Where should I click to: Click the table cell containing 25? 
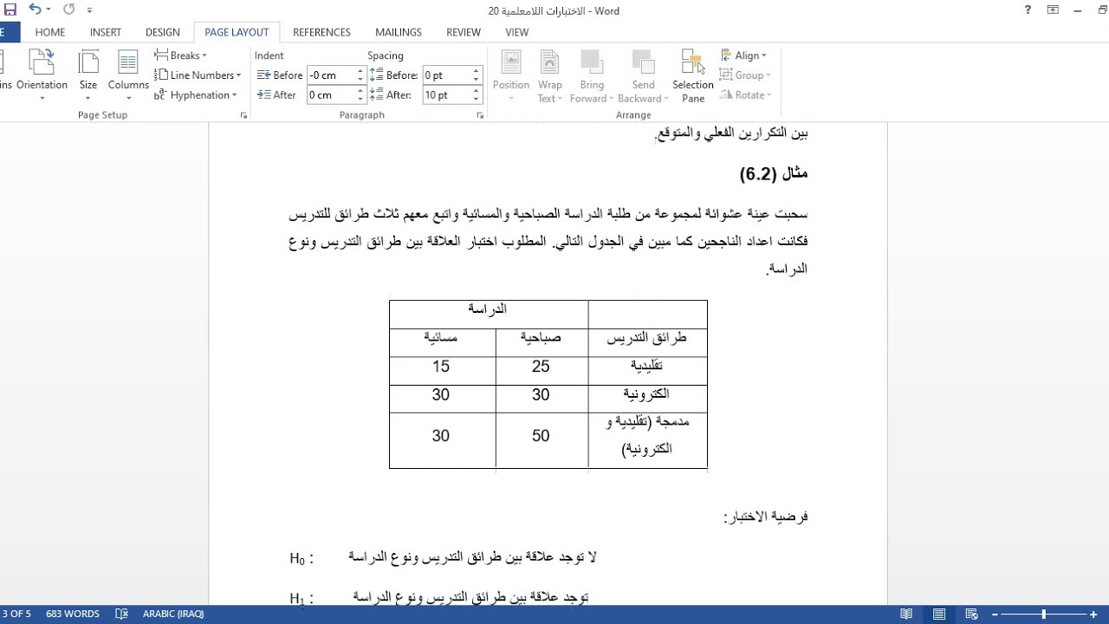[542, 371]
